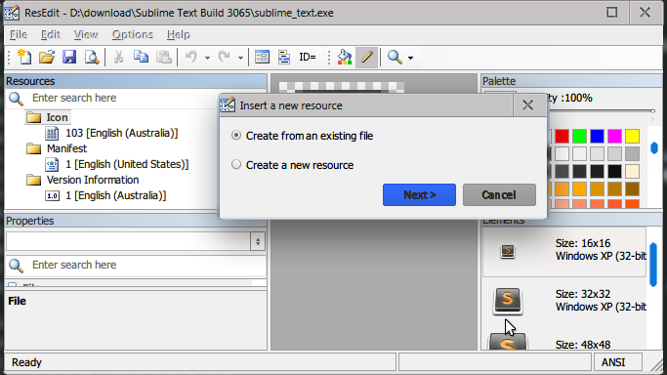Click the dialog layout toolbar icon
The height and width of the screenshot is (375, 667).
tap(262, 57)
